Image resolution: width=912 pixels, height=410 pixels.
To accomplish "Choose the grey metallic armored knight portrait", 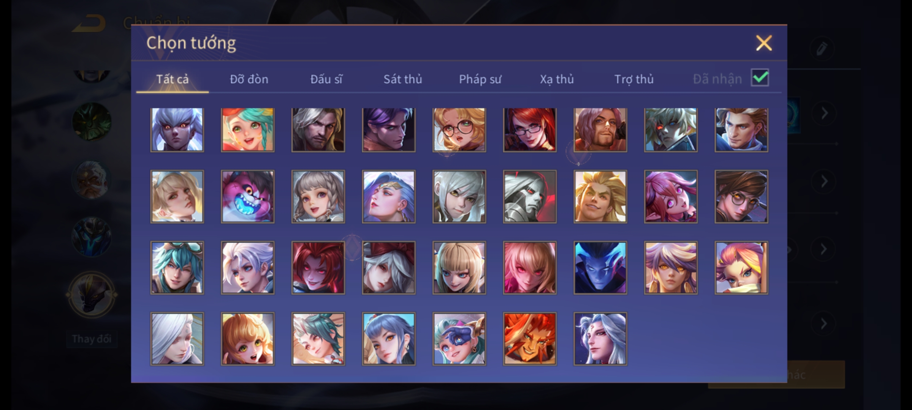I will click(530, 197).
